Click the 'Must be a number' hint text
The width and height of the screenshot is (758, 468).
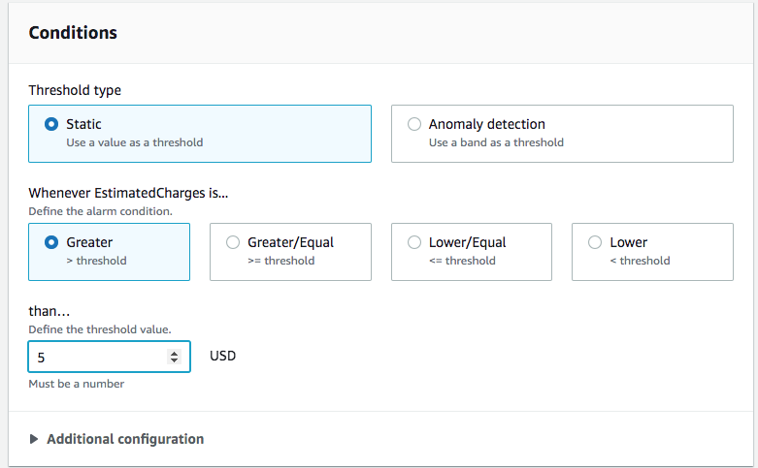(77, 384)
